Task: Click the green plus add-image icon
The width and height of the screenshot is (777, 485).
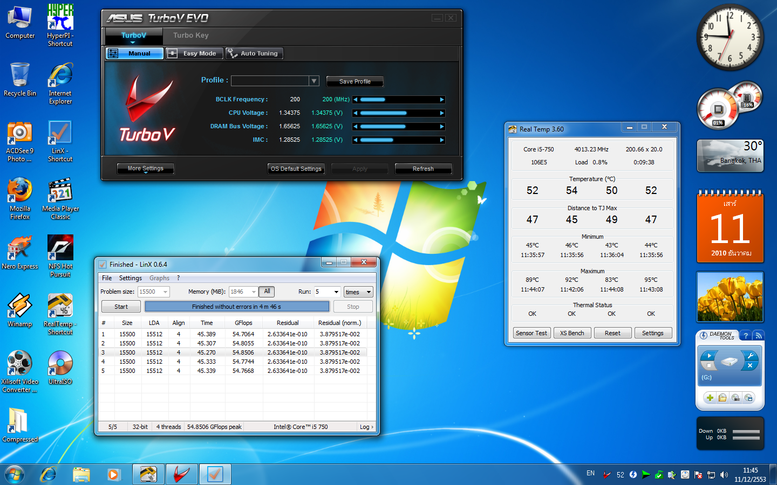Action: coord(710,398)
